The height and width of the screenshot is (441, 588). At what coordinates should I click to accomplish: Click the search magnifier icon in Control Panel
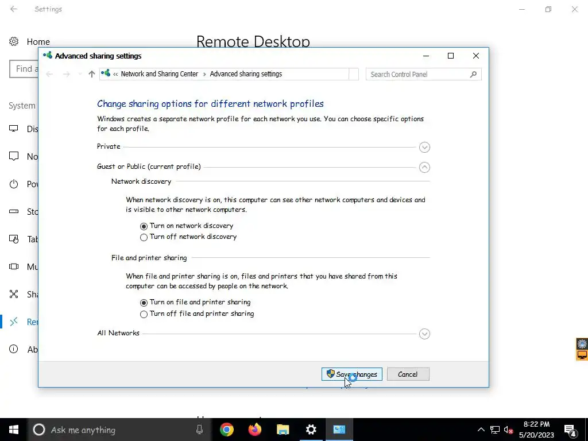pos(473,74)
